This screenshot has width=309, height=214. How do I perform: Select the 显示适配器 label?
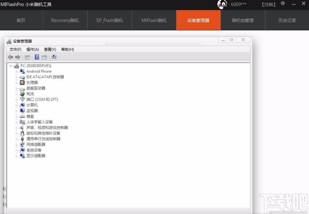[36, 156]
